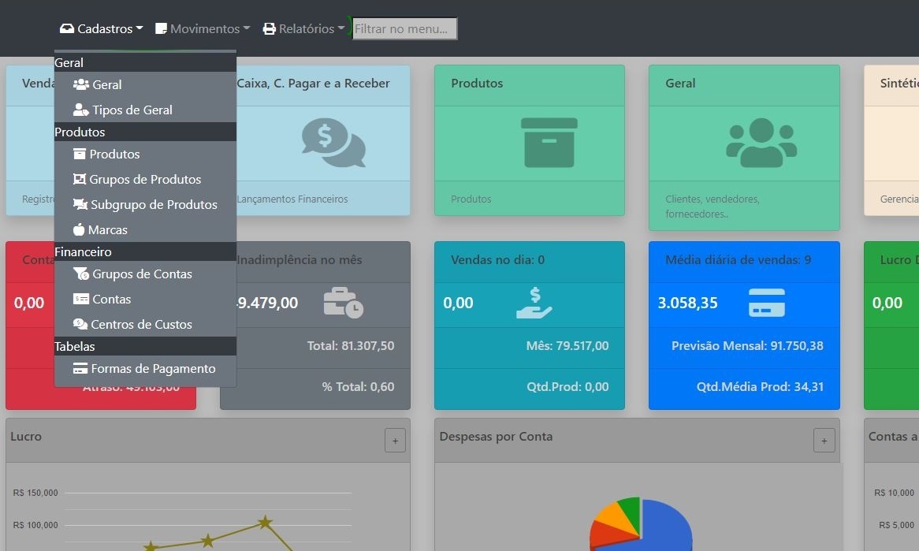Expand the Relatórios dropdown menu

[x=304, y=29]
